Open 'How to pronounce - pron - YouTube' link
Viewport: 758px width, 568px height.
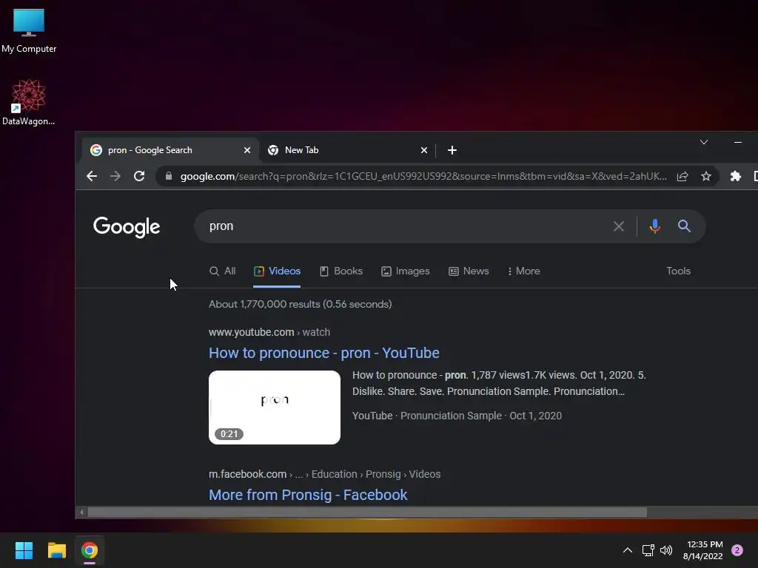click(x=324, y=353)
